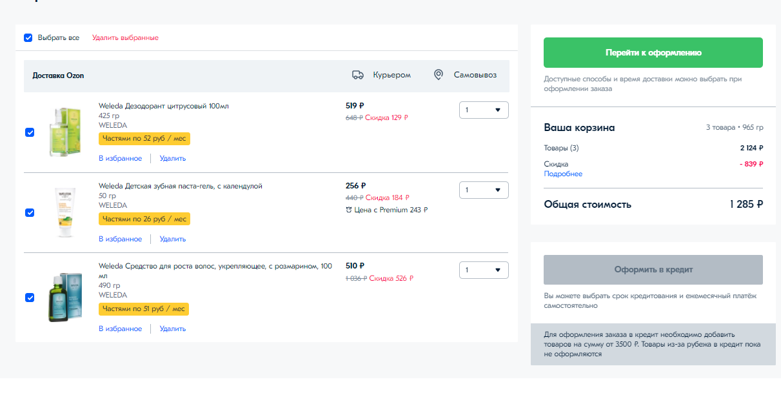The image size is (781, 395).
Task: Click the total '1 285 ₽' amount
Action: coord(747,205)
